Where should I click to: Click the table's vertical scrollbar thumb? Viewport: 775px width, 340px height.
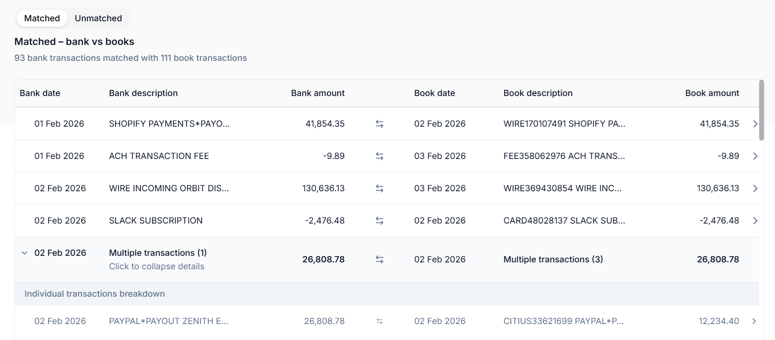coord(762,110)
